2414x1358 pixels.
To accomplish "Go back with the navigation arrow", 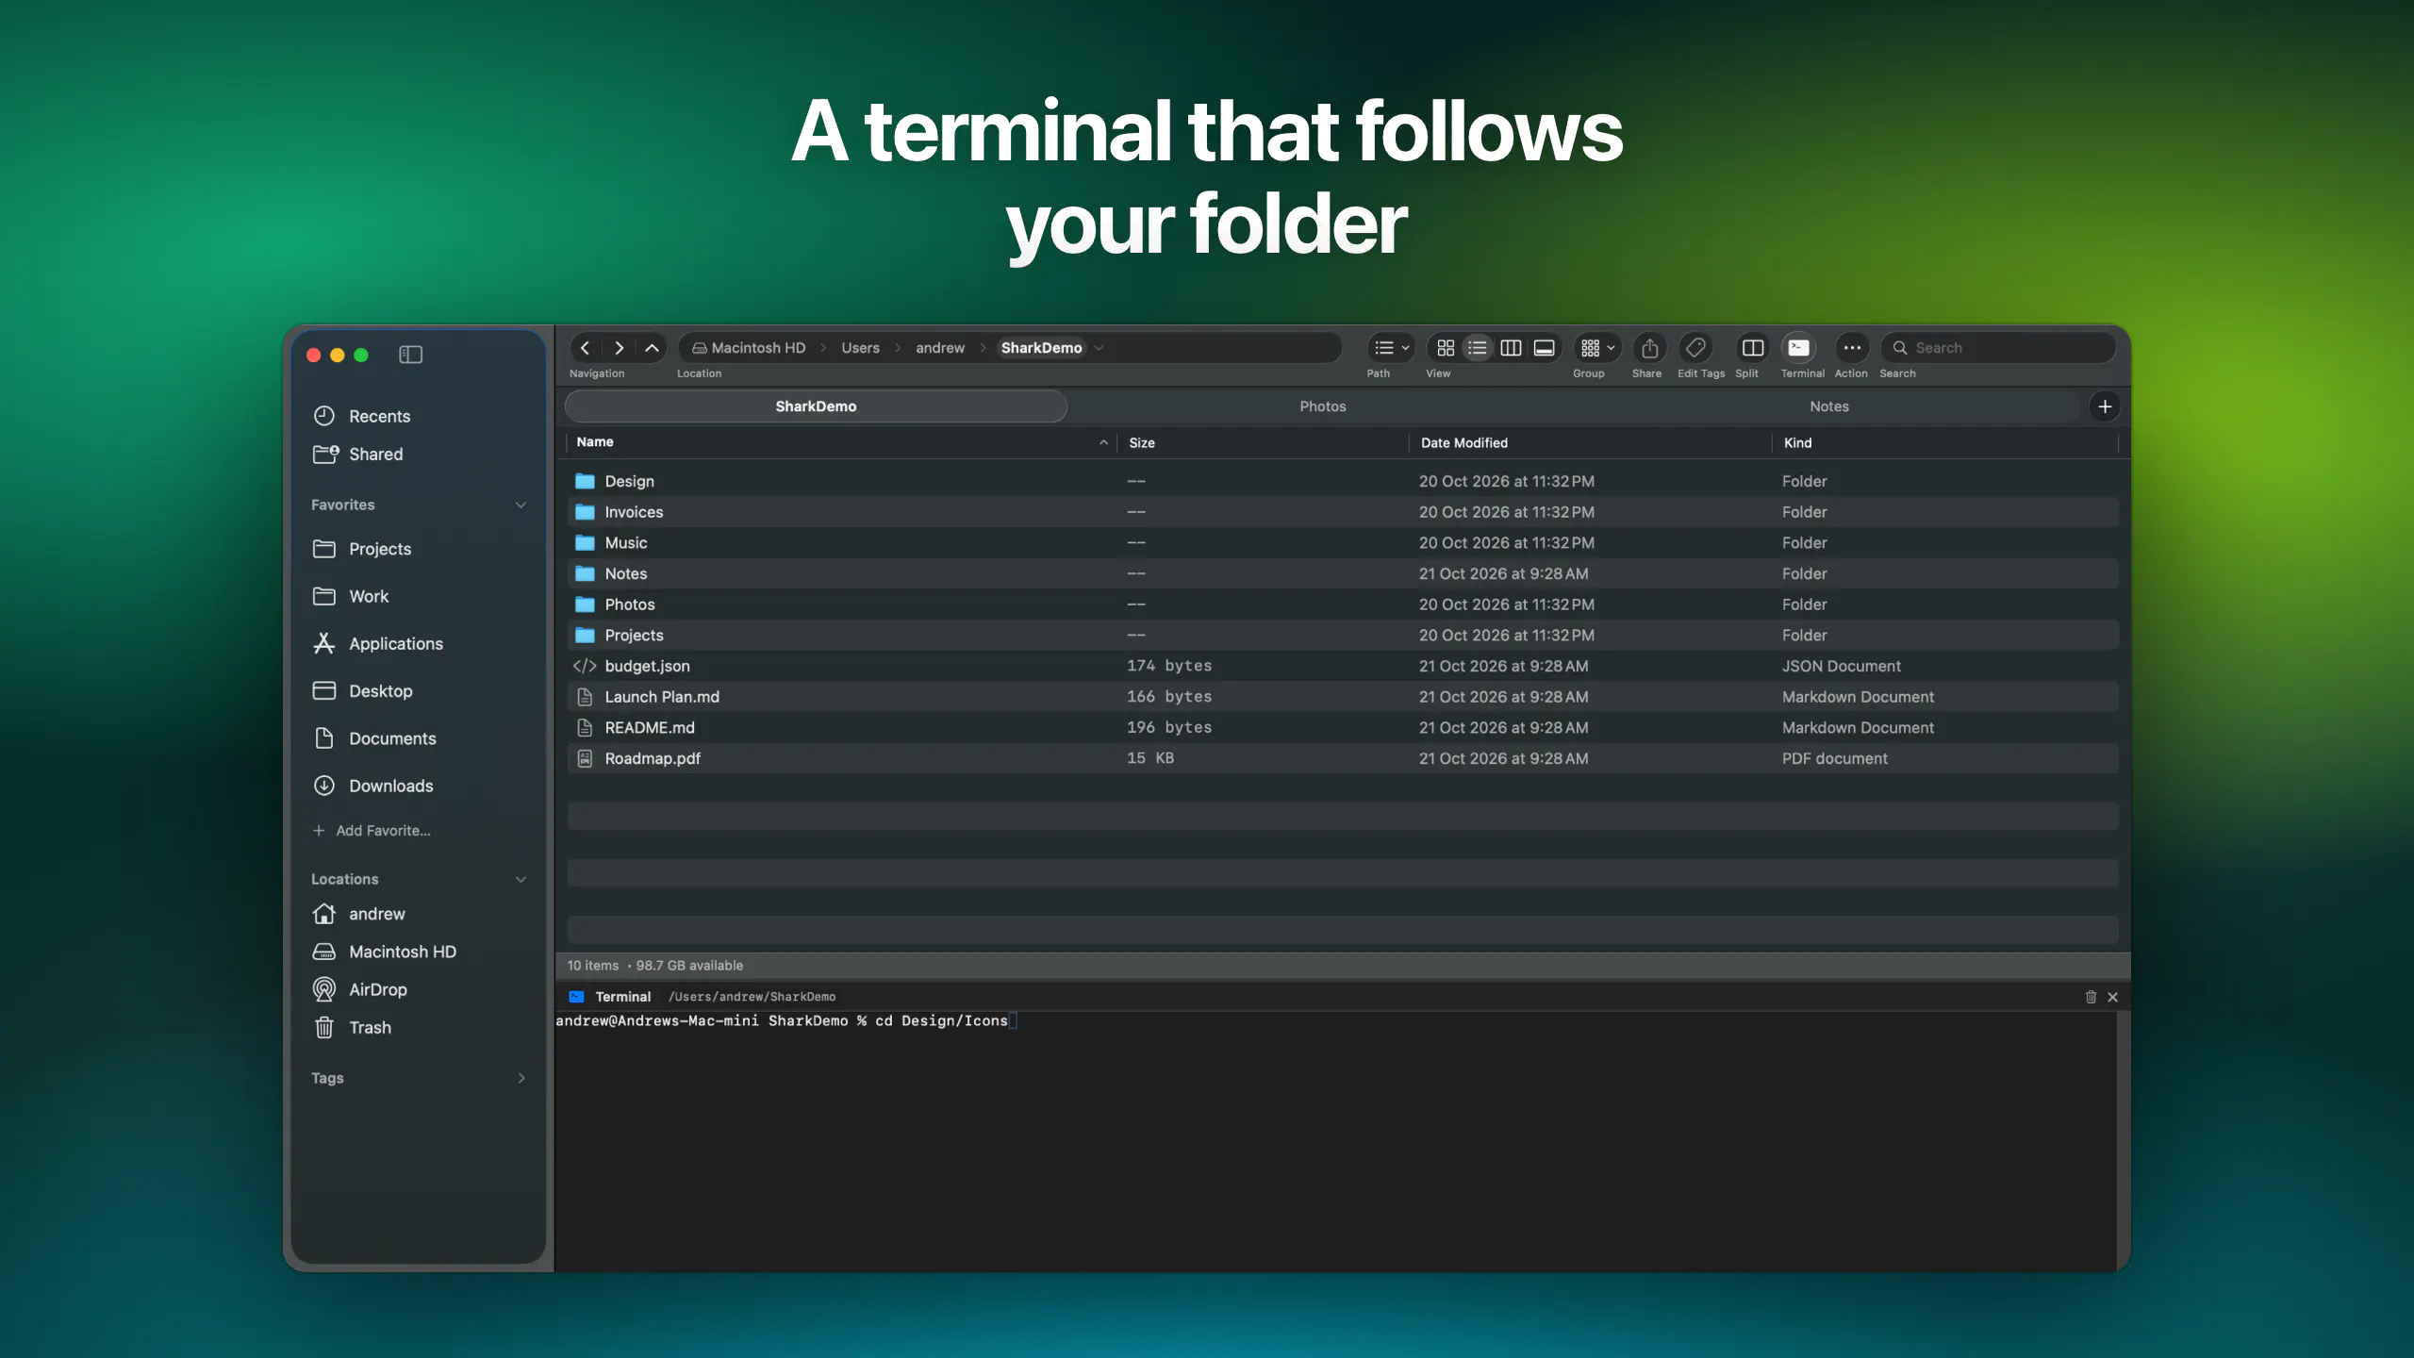I will 585,348.
